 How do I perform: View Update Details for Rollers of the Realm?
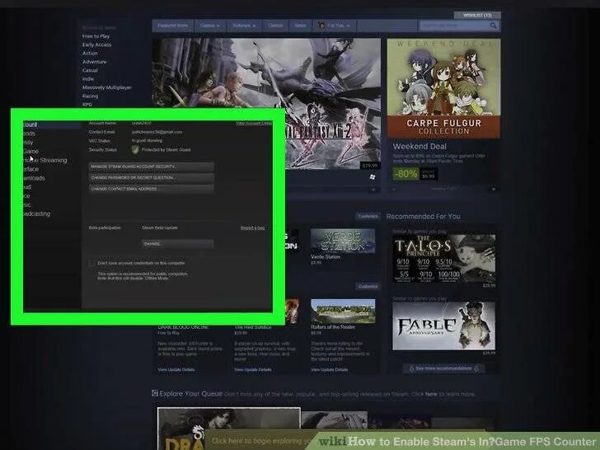[329, 369]
